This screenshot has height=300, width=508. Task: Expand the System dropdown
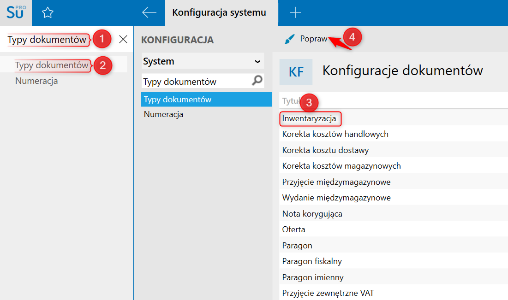coord(257,61)
